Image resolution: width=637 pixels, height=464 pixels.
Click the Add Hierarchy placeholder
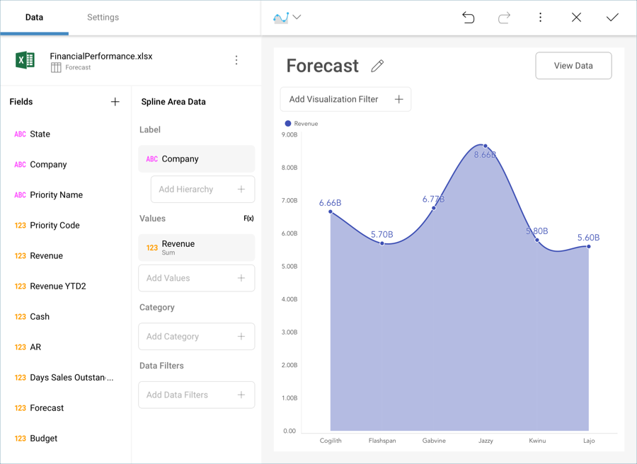pyautogui.click(x=202, y=190)
